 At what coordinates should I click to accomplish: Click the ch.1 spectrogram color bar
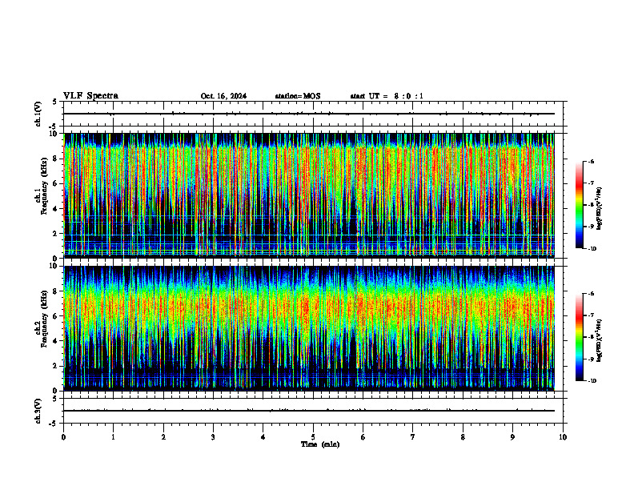[580, 205]
